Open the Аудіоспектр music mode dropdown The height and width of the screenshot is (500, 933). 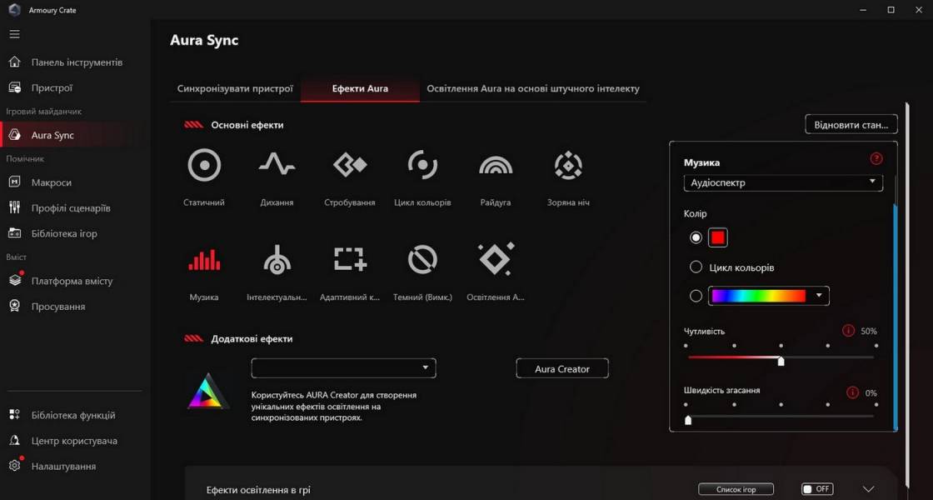point(783,182)
